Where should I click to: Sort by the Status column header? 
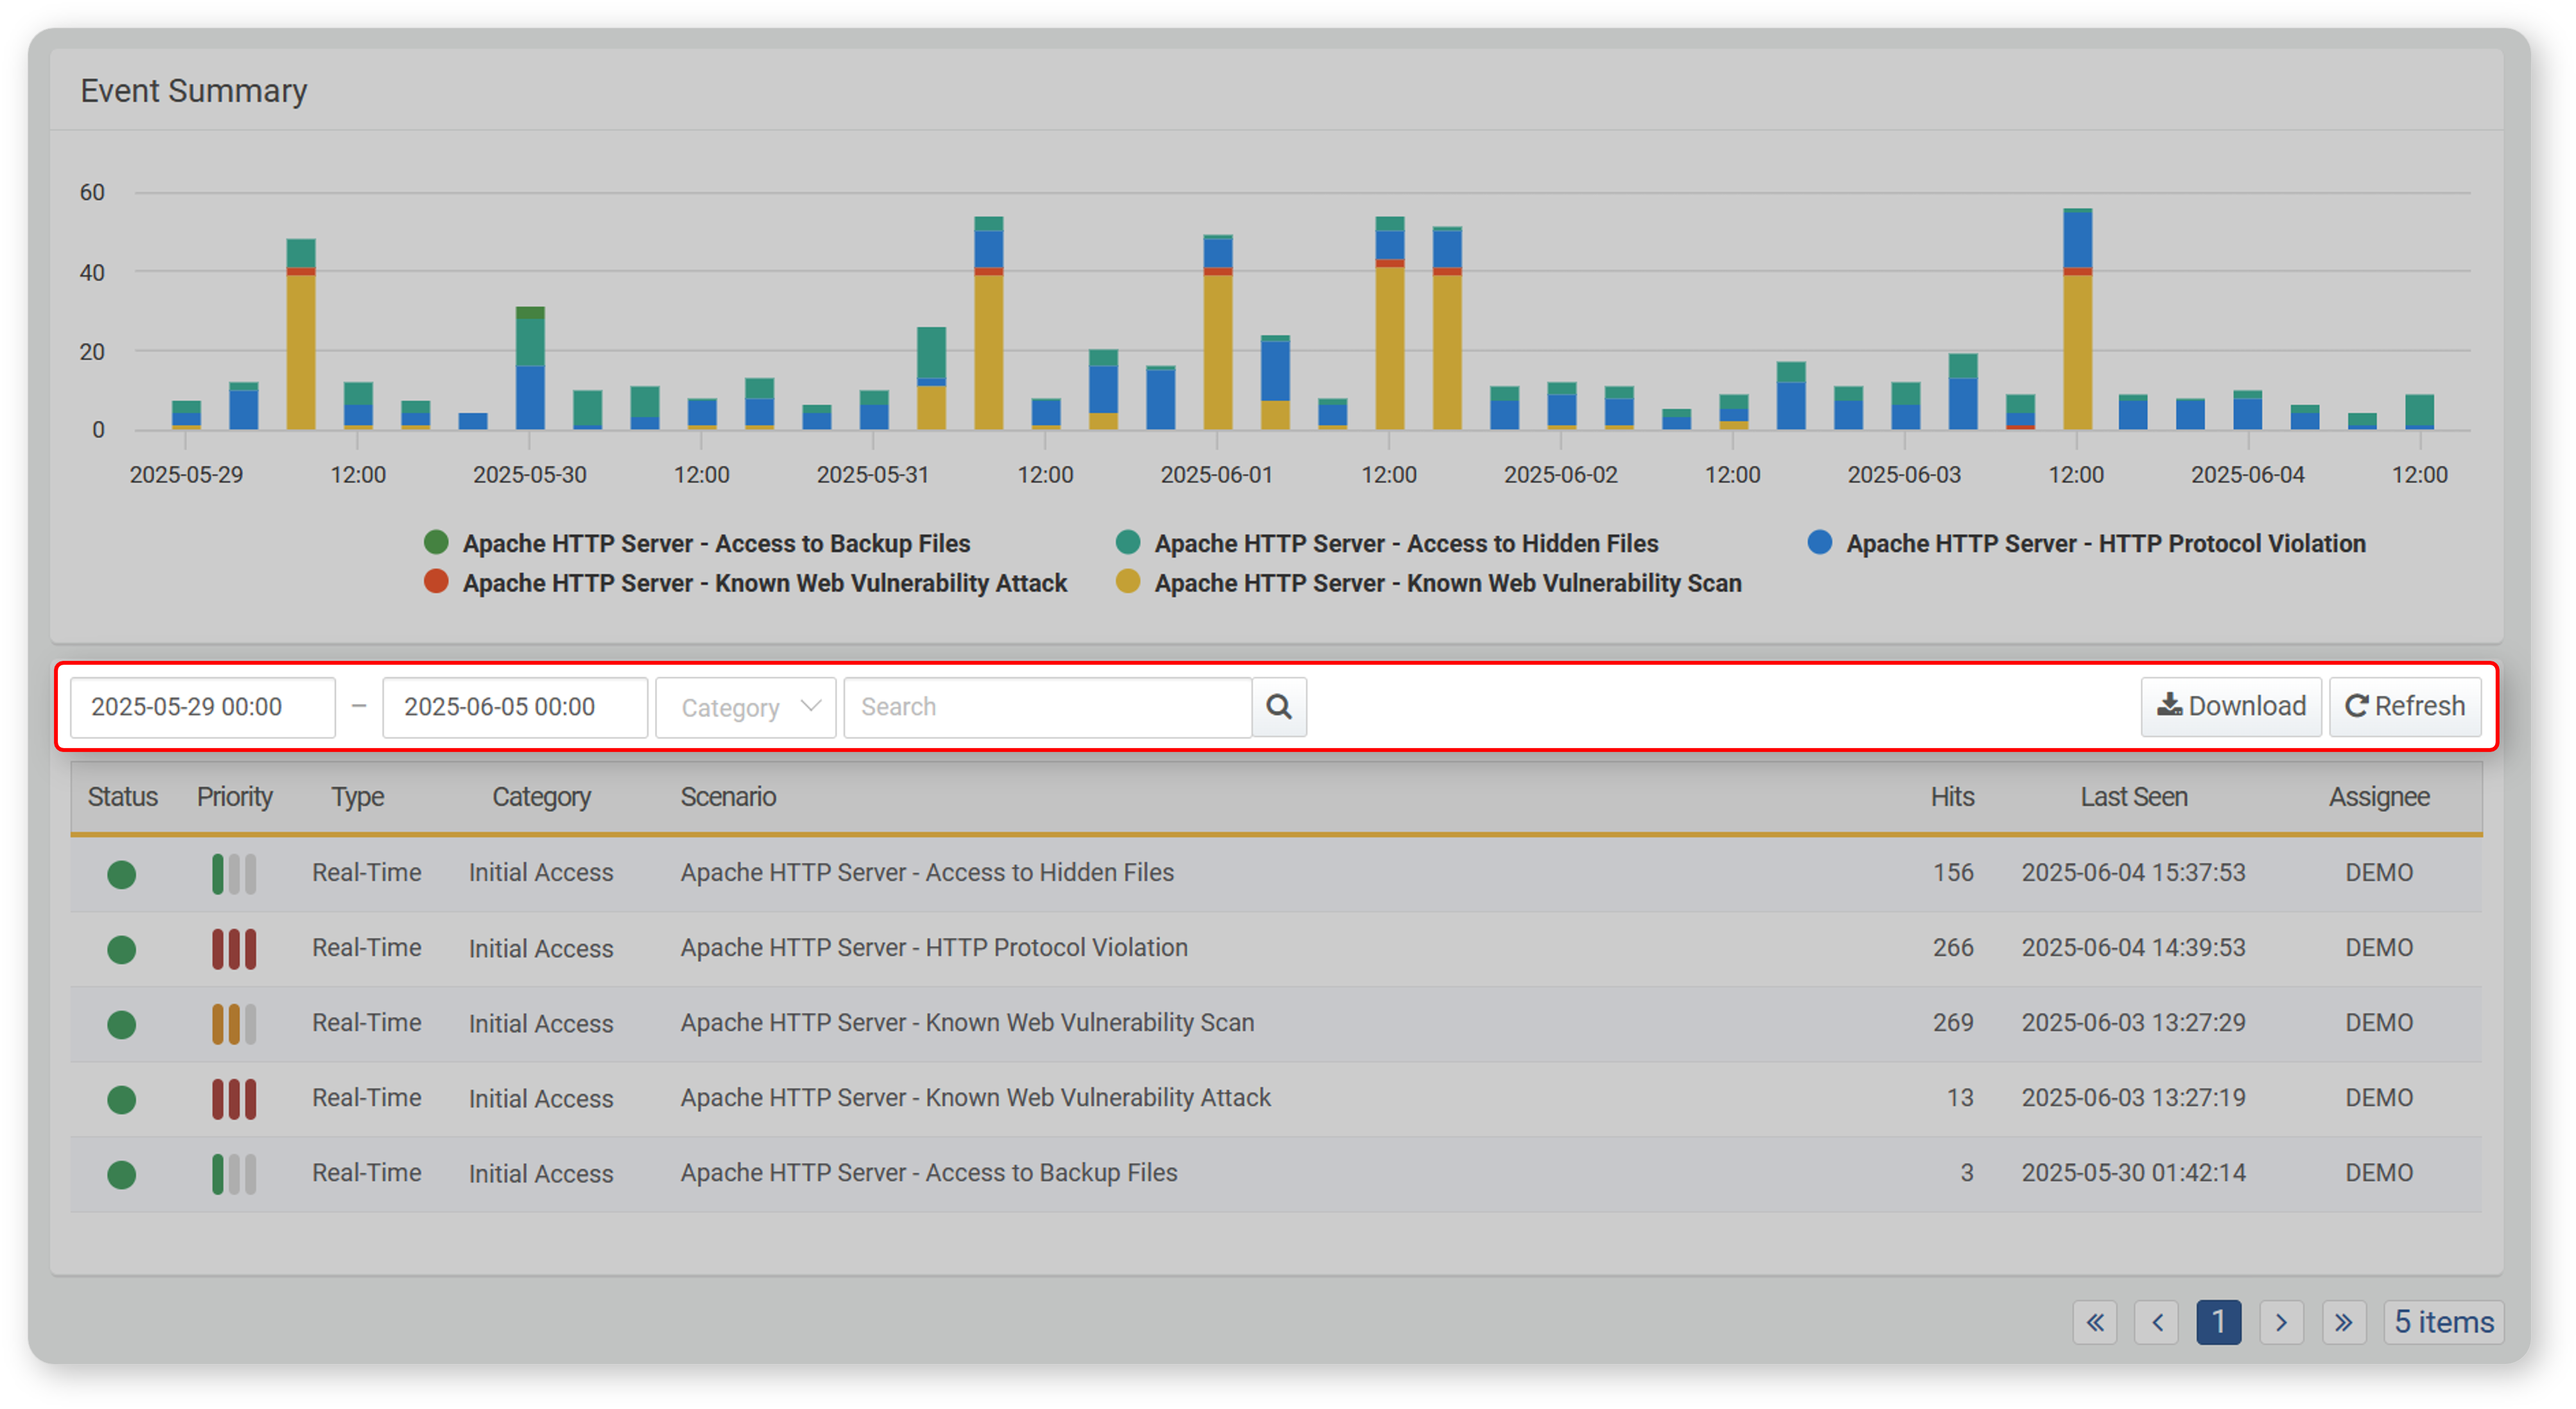coord(122,797)
